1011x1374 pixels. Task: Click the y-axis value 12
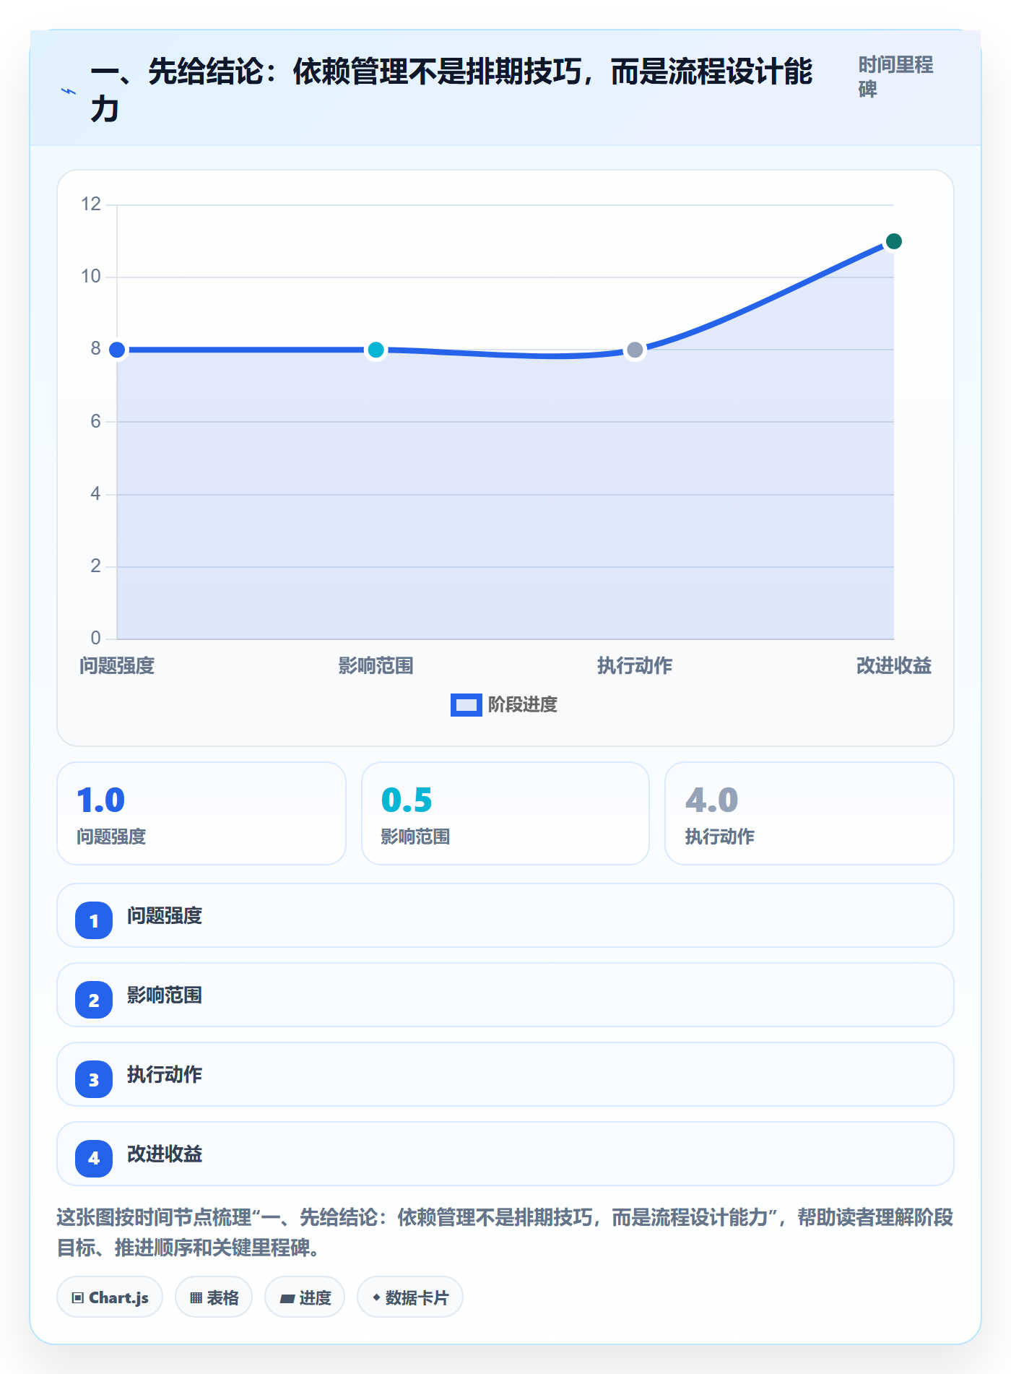(x=91, y=204)
